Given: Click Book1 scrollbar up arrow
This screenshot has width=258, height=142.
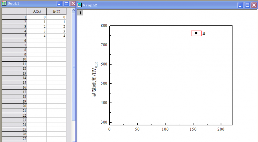Looking at the screenshot, I should (74, 10).
